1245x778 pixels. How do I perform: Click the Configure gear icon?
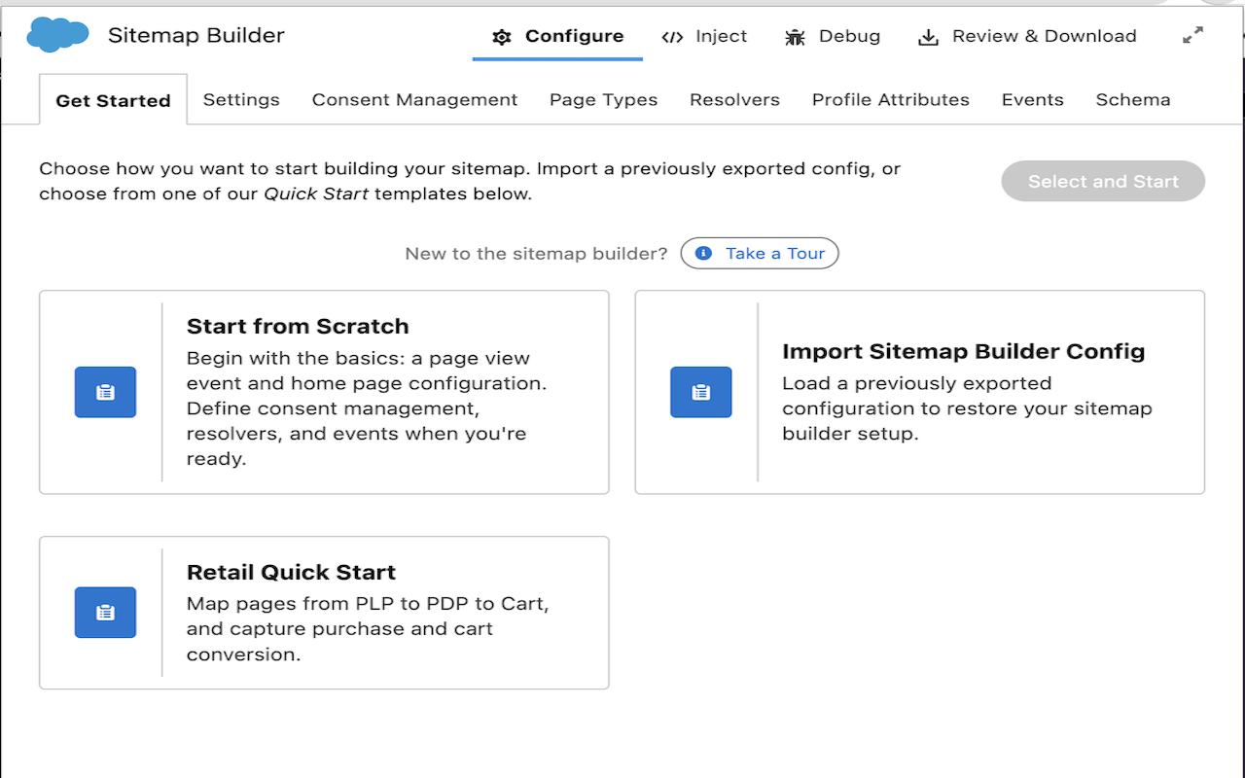[502, 37]
